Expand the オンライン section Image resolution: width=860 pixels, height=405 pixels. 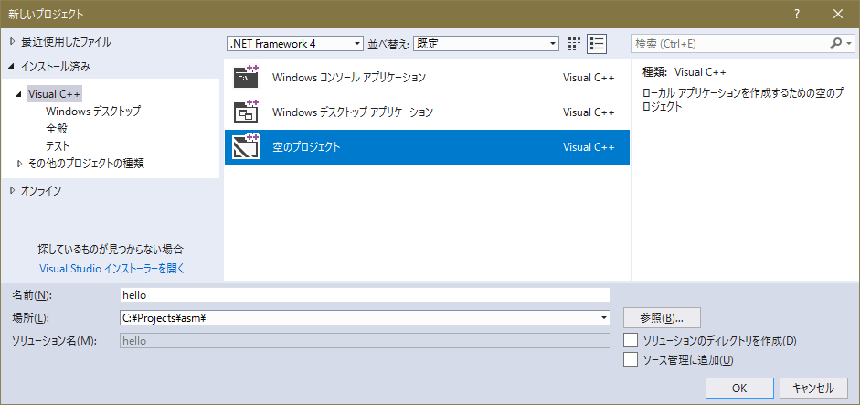[13, 191]
